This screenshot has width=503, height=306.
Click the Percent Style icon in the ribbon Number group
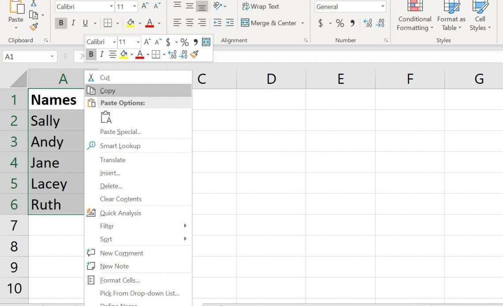click(x=340, y=23)
